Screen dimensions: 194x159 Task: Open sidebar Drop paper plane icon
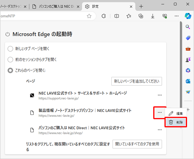click(188, 92)
